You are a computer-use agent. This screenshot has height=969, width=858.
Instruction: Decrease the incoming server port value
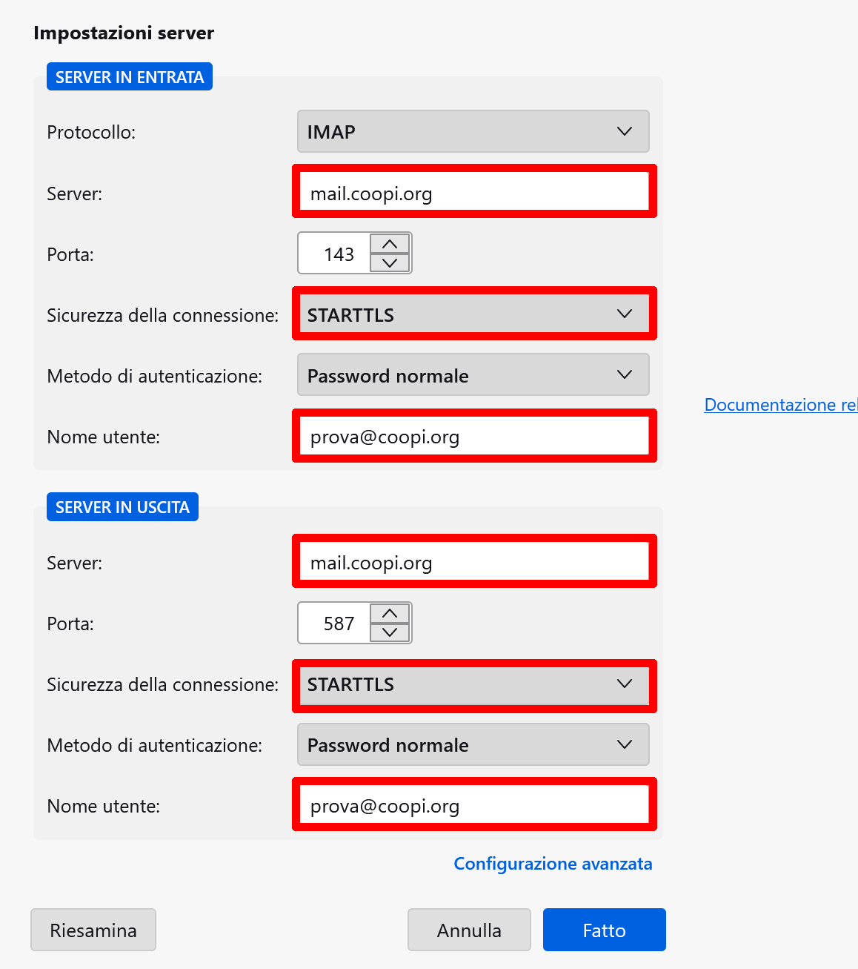click(x=390, y=263)
